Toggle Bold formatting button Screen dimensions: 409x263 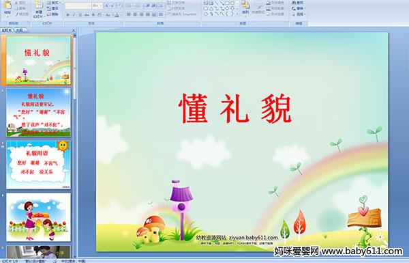[67, 15]
